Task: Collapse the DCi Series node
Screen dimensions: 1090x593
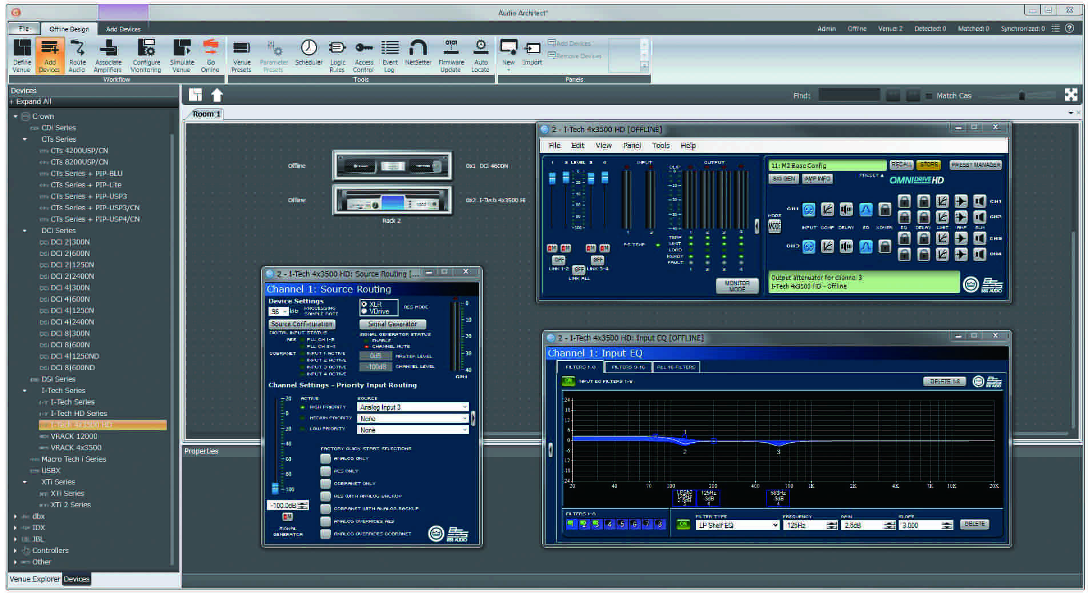Action: point(25,230)
